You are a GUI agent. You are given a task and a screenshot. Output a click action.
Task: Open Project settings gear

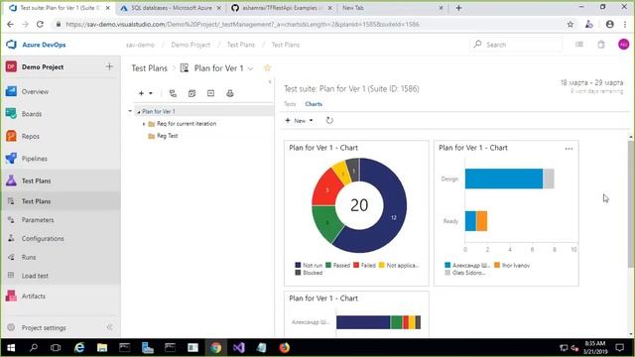[x=11, y=327]
